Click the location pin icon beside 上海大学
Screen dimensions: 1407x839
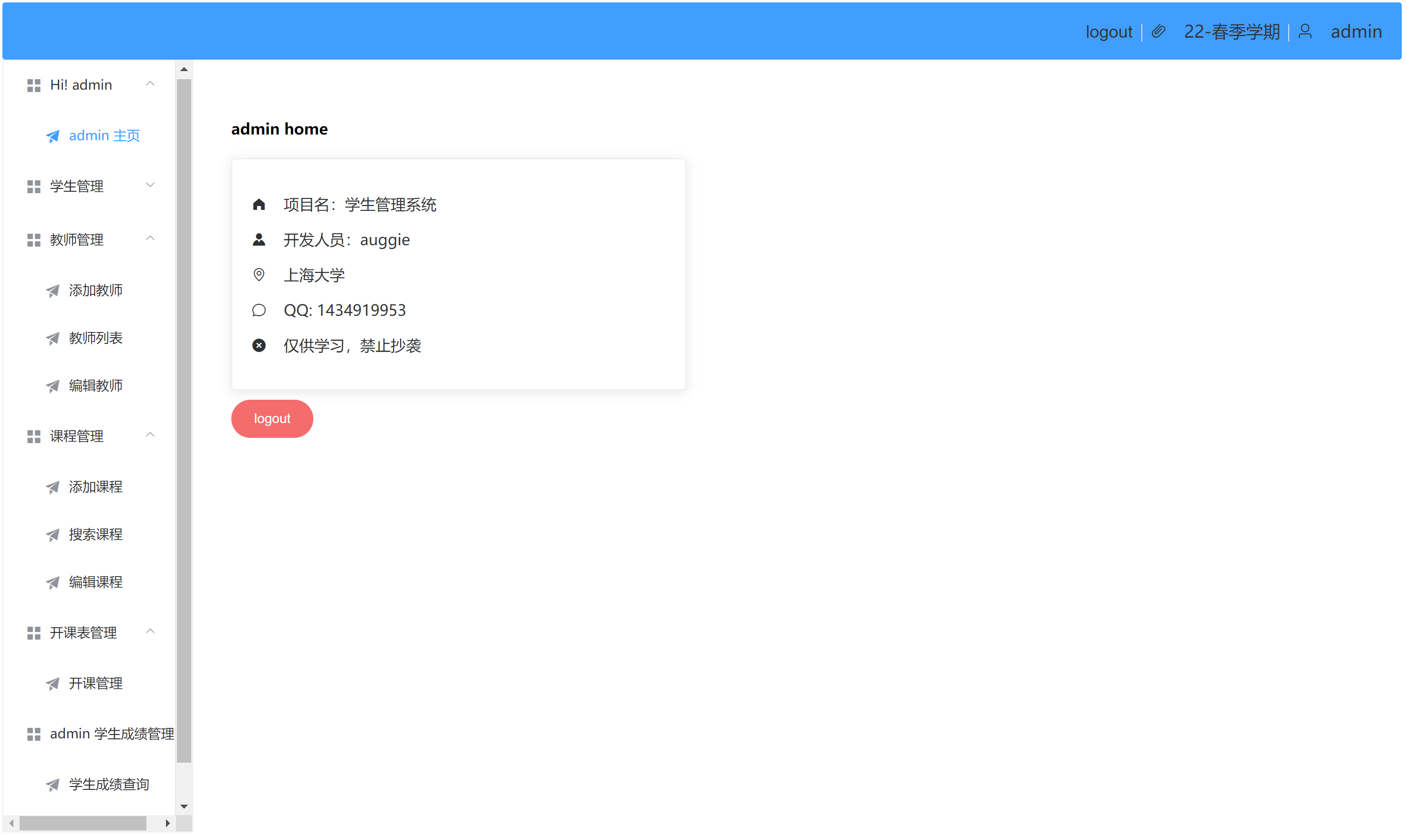(x=259, y=275)
